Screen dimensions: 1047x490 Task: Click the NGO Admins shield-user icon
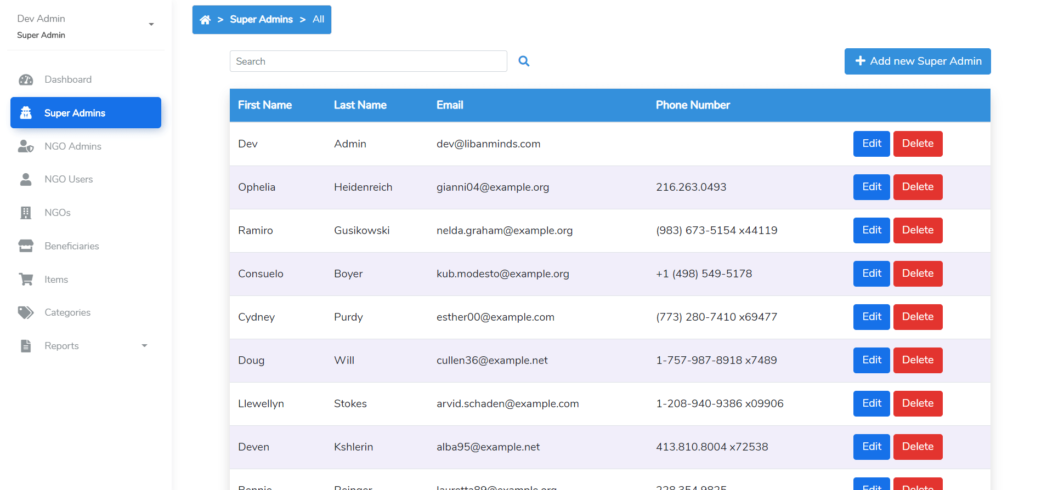point(26,146)
